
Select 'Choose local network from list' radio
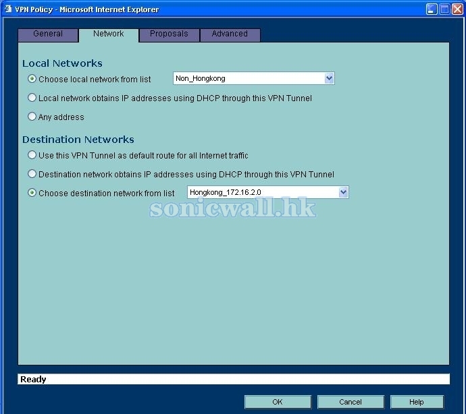[x=32, y=79]
